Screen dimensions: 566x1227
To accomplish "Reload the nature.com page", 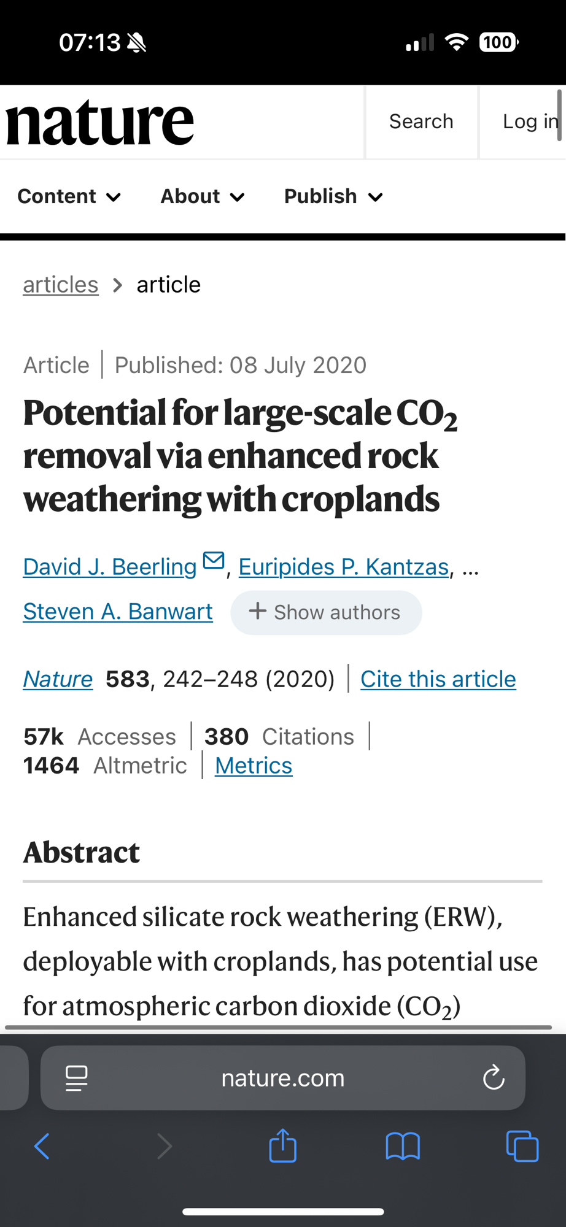I will click(x=494, y=1078).
